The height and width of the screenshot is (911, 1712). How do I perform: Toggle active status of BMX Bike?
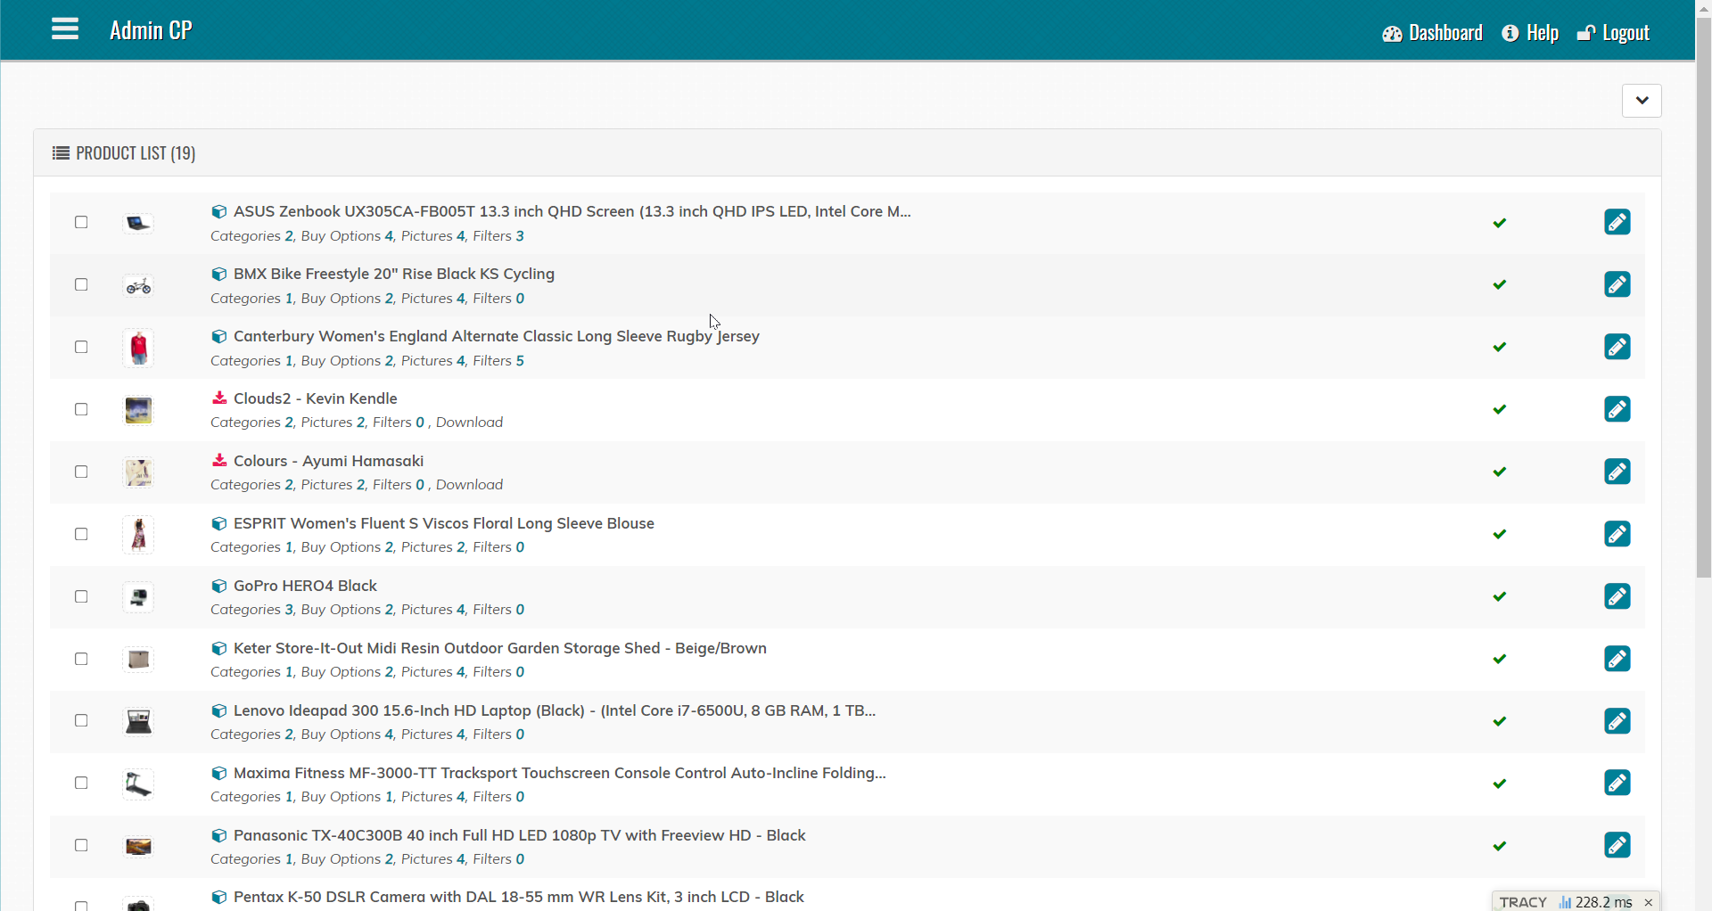[1500, 284]
